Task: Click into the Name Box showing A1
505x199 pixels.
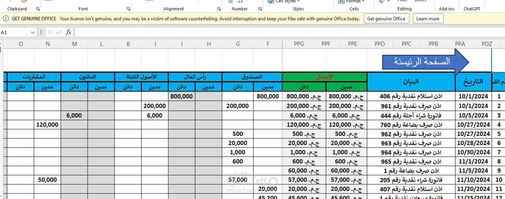Action: pyautogui.click(x=15, y=33)
